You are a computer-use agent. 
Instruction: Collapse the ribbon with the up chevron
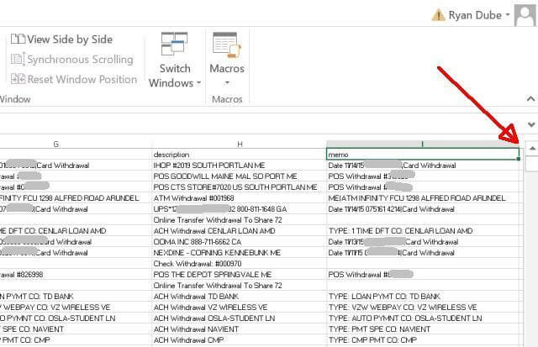tap(530, 99)
